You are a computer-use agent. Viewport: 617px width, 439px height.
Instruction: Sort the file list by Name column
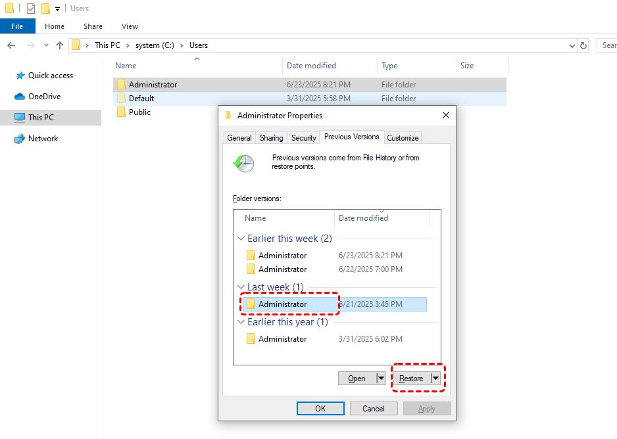point(197,66)
